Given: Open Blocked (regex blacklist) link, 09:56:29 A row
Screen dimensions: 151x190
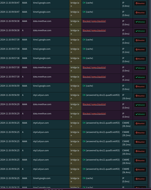Looking at the screenshot, I should (94, 113).
